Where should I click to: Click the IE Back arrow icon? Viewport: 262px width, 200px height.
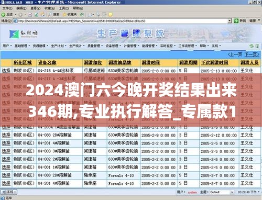3,15
